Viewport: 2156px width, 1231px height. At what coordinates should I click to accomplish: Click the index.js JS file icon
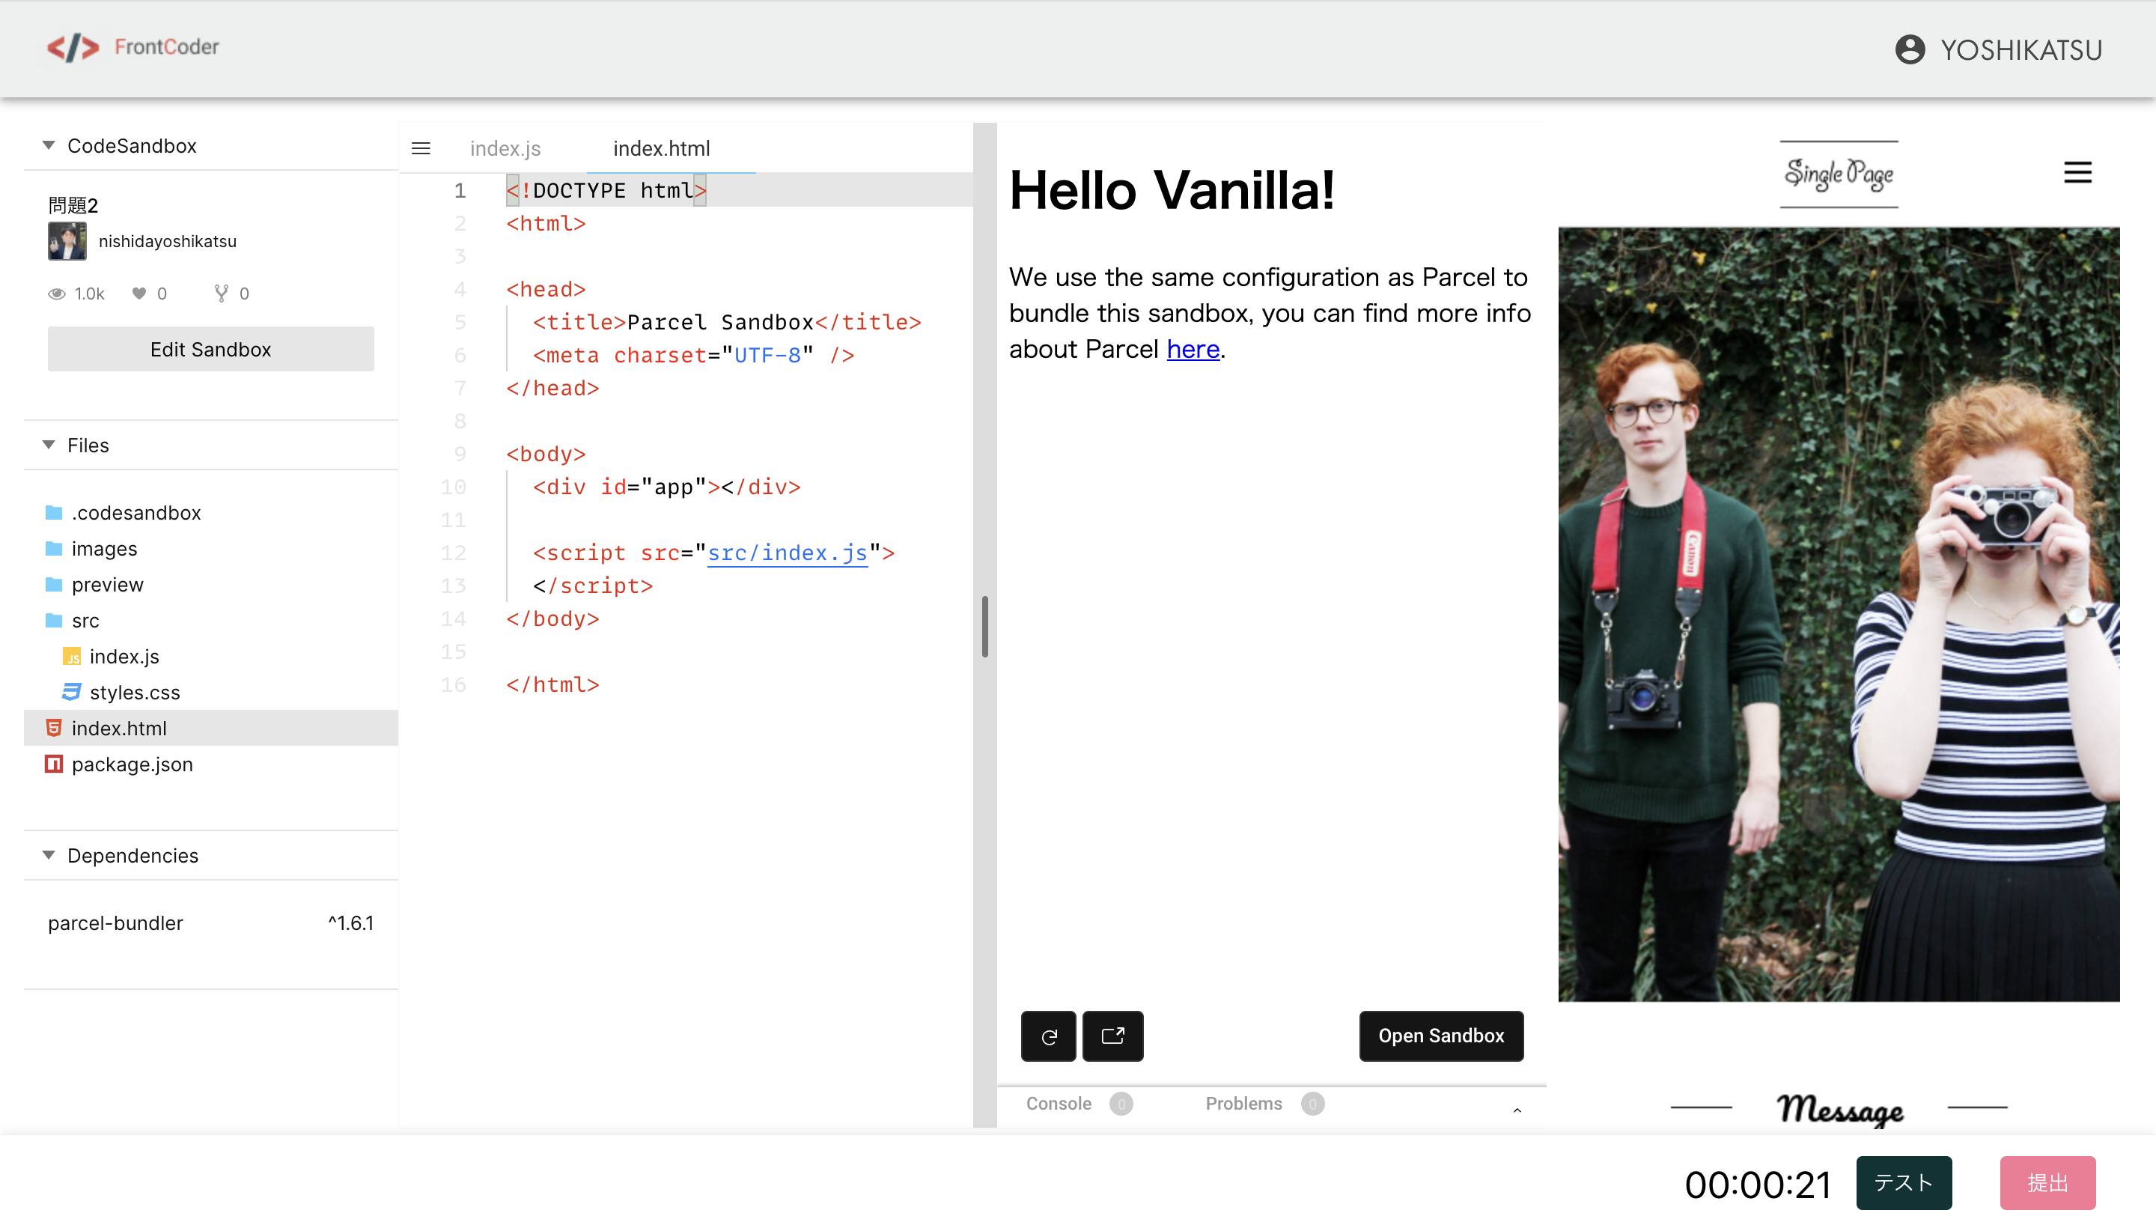(72, 657)
